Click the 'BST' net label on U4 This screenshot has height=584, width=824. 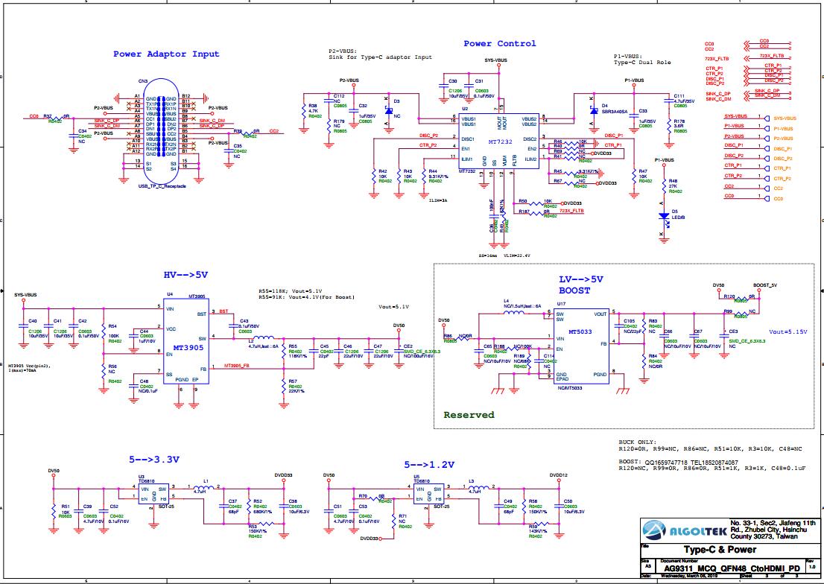click(224, 311)
